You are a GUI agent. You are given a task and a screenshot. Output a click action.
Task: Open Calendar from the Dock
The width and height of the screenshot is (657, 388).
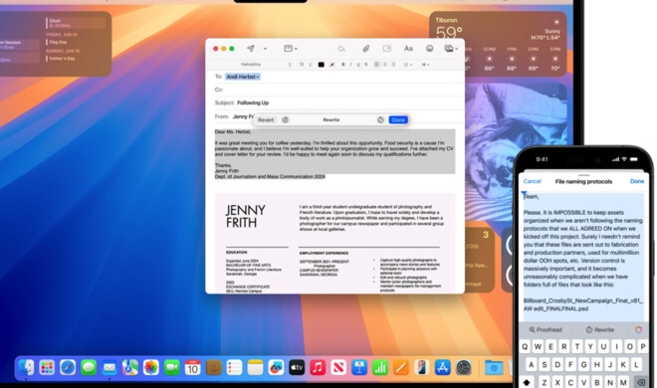click(x=192, y=367)
